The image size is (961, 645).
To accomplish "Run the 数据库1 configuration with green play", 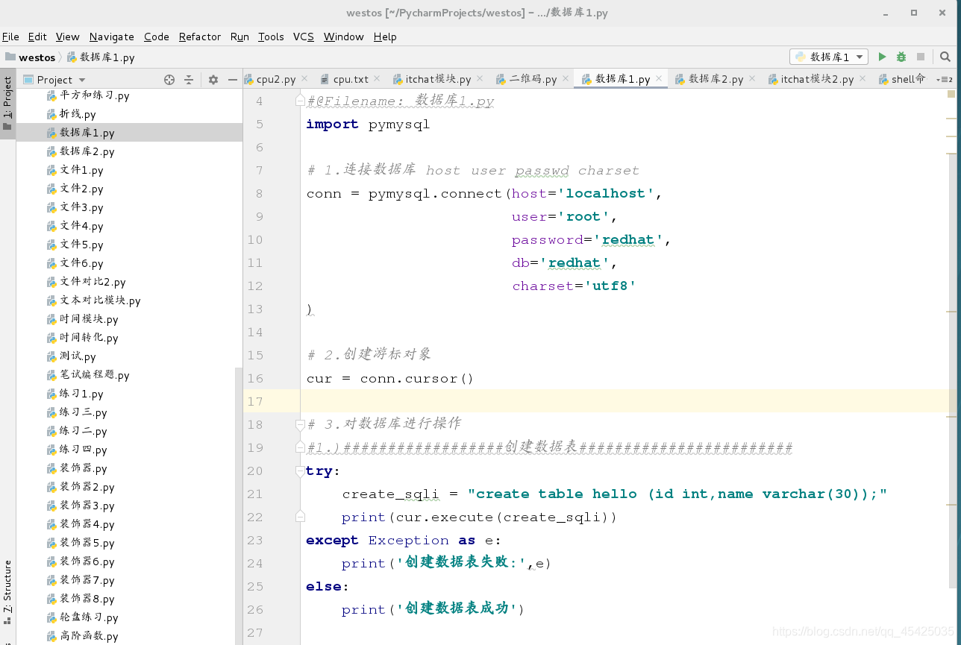I will coord(882,57).
